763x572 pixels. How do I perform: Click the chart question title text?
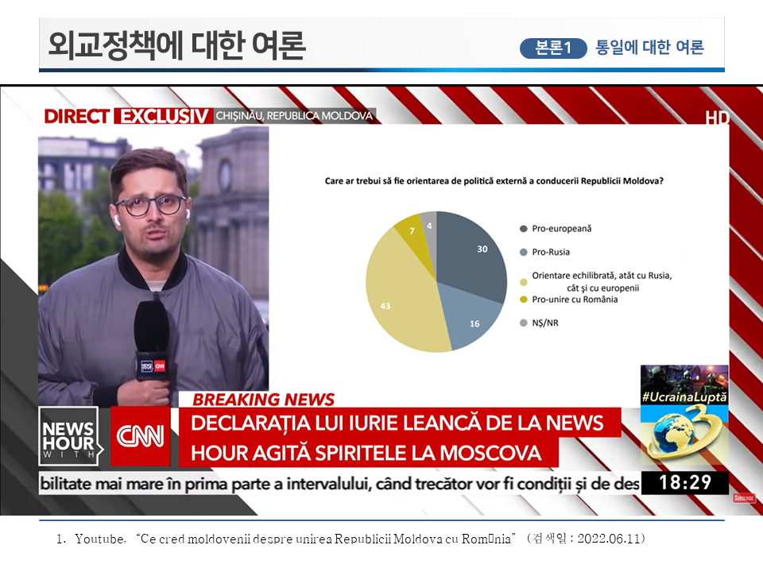[494, 181]
